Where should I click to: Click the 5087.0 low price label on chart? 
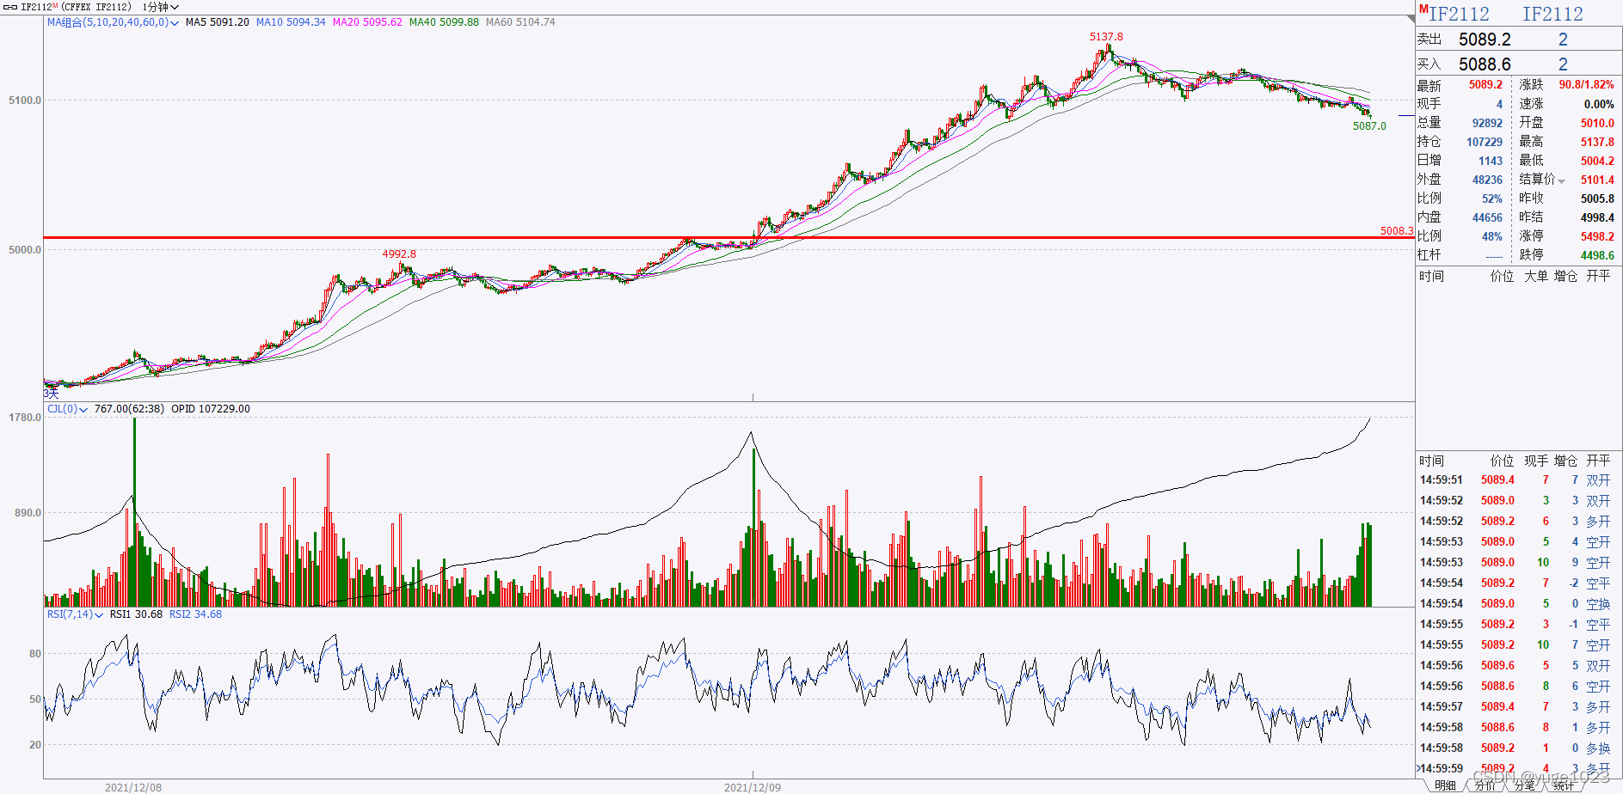click(1369, 126)
